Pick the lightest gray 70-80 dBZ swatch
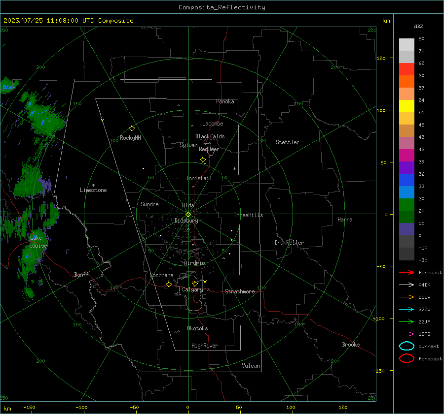The height and width of the screenshot is (414, 444). coord(407,45)
